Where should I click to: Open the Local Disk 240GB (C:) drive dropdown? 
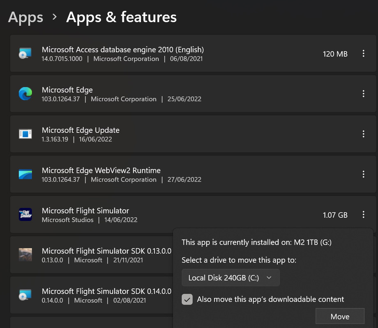(231, 278)
